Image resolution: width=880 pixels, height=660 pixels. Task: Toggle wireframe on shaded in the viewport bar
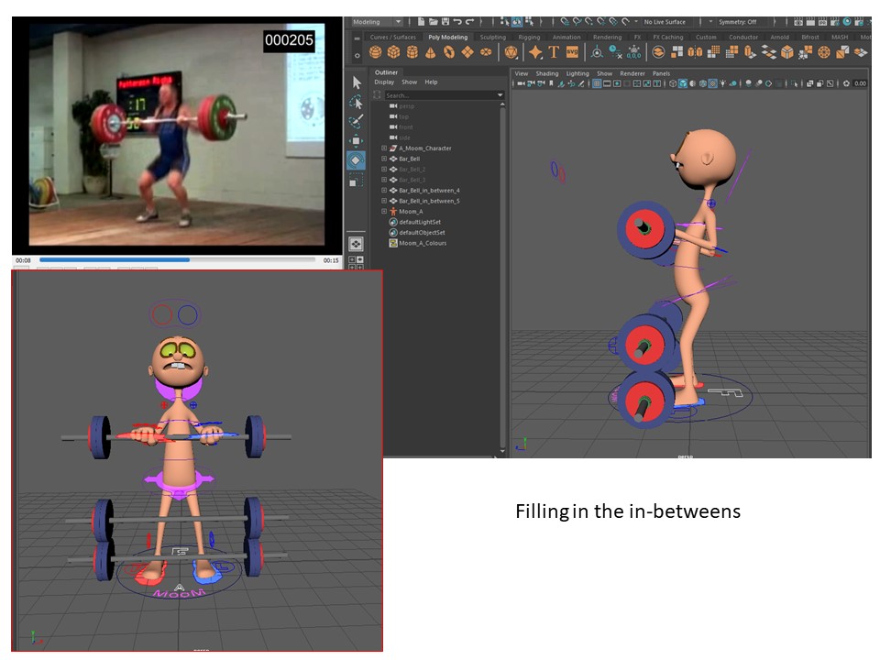coord(702,82)
